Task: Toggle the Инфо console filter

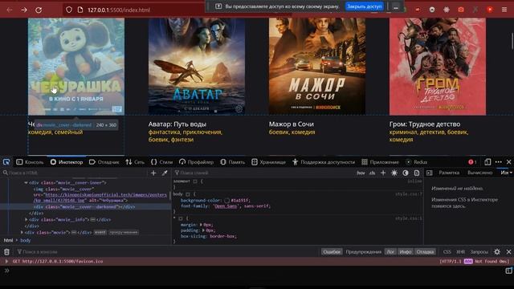Action: 405,251
